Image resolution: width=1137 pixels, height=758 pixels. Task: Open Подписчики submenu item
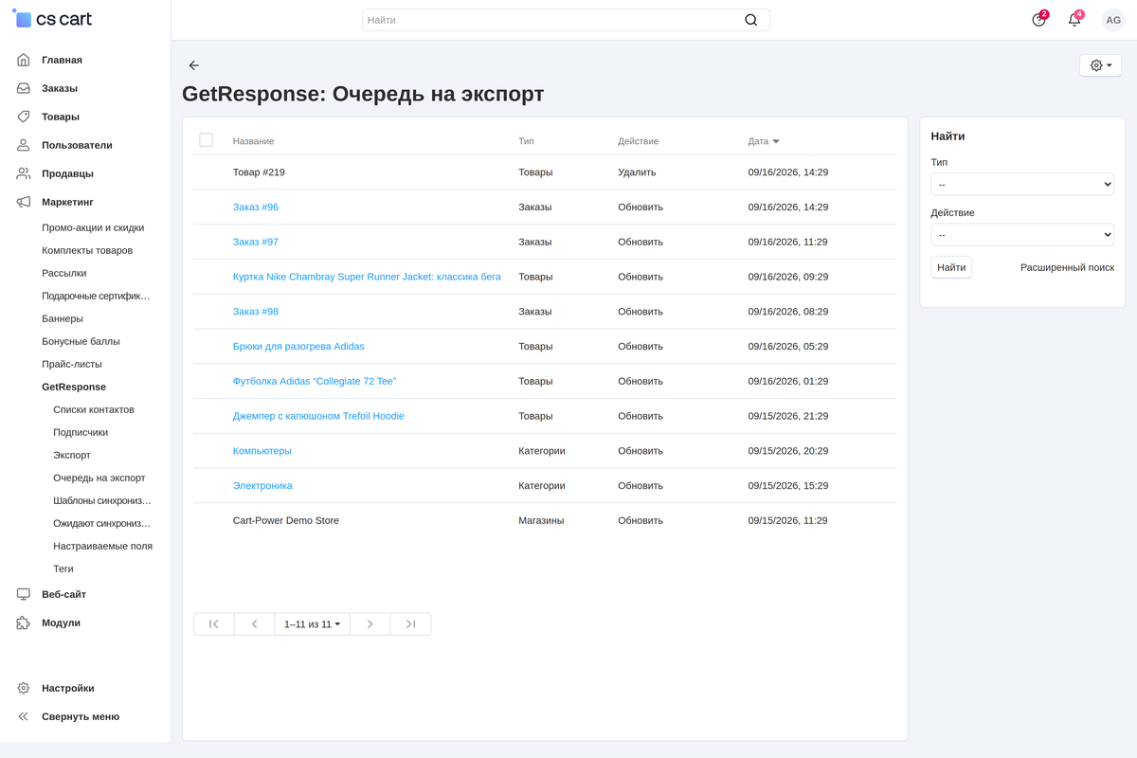pyautogui.click(x=81, y=432)
